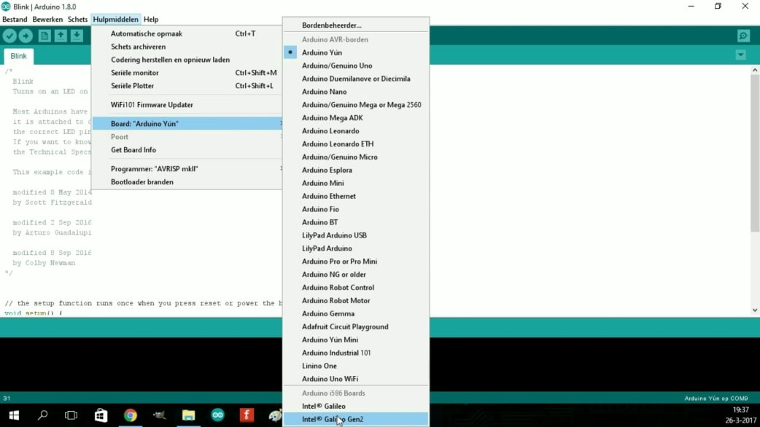Close the Hulpmiddelen menu
The height and width of the screenshot is (427, 760).
tap(115, 20)
